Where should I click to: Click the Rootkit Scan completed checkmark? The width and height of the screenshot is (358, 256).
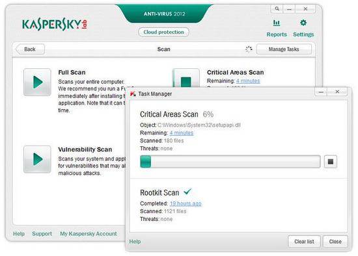pos(187,192)
